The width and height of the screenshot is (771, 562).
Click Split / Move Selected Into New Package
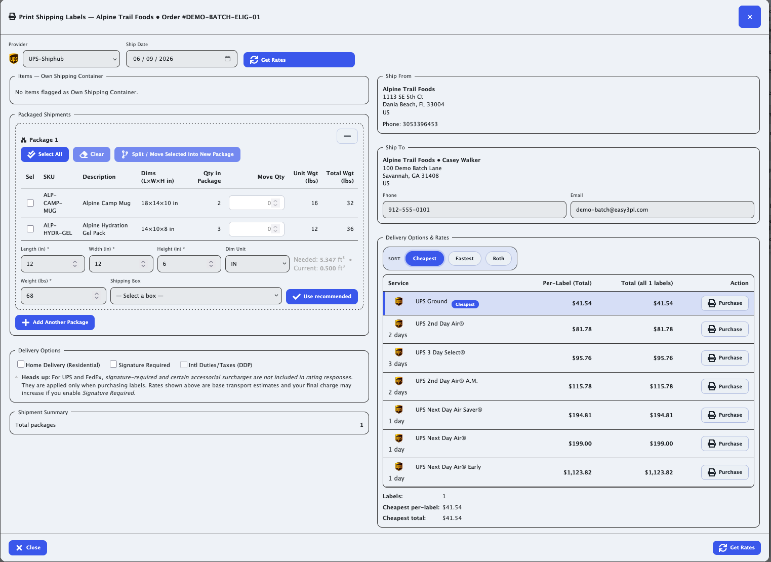(x=177, y=154)
